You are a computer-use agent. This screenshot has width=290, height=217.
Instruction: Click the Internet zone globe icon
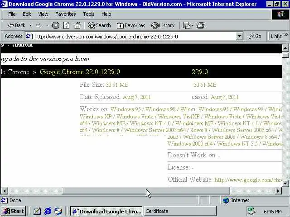[x=226, y=200]
